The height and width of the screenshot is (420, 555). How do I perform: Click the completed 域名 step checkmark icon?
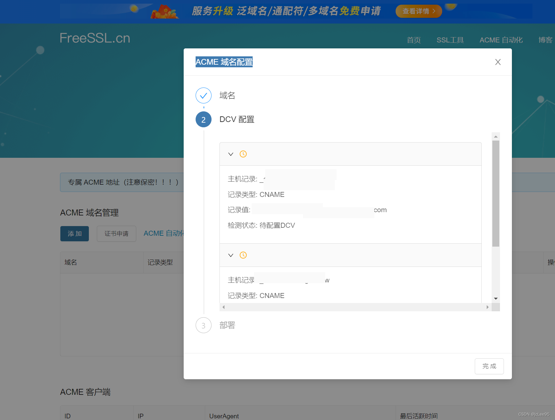(x=204, y=95)
